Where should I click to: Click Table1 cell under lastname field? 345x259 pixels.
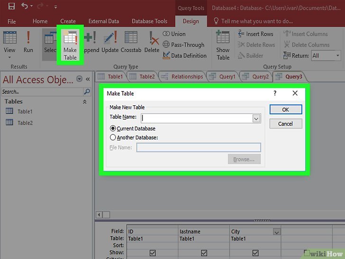(x=204, y=239)
